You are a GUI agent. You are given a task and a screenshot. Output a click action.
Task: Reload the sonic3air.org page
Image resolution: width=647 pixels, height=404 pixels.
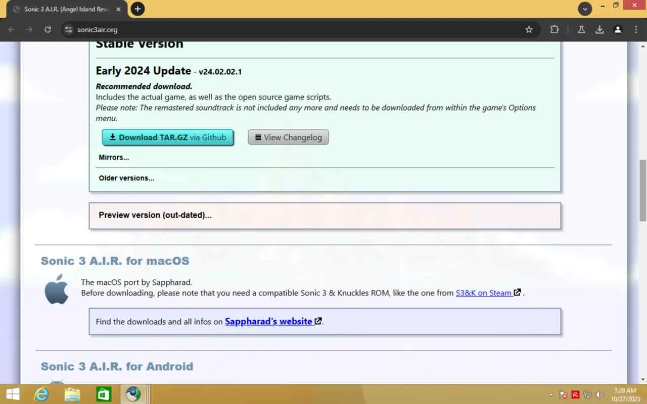[x=48, y=30]
